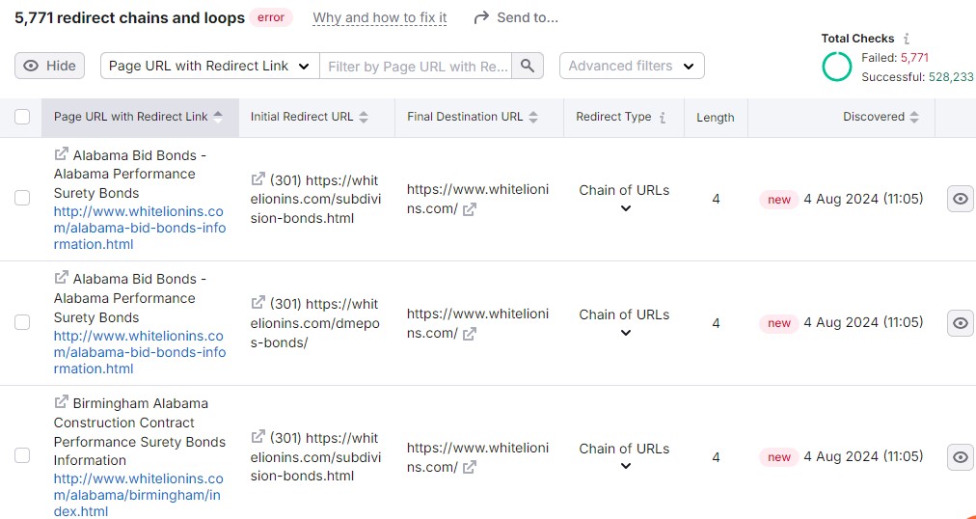
Task: Open external link icon beside Birmingham Alabama page
Action: (x=62, y=403)
